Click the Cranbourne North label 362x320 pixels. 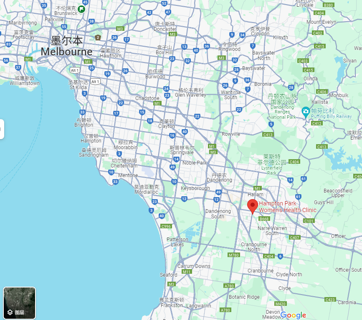click(x=254, y=247)
